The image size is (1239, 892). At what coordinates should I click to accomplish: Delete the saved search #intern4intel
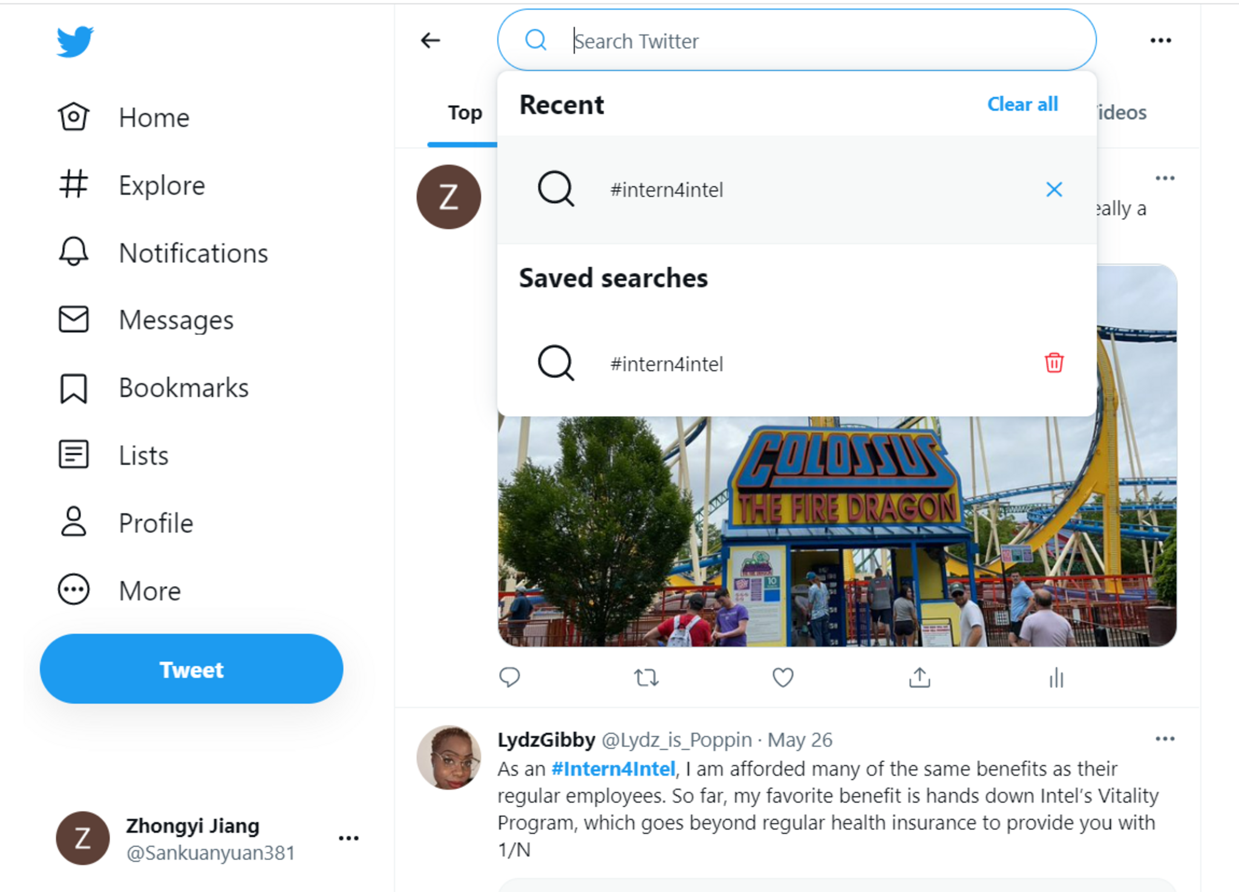(x=1054, y=363)
